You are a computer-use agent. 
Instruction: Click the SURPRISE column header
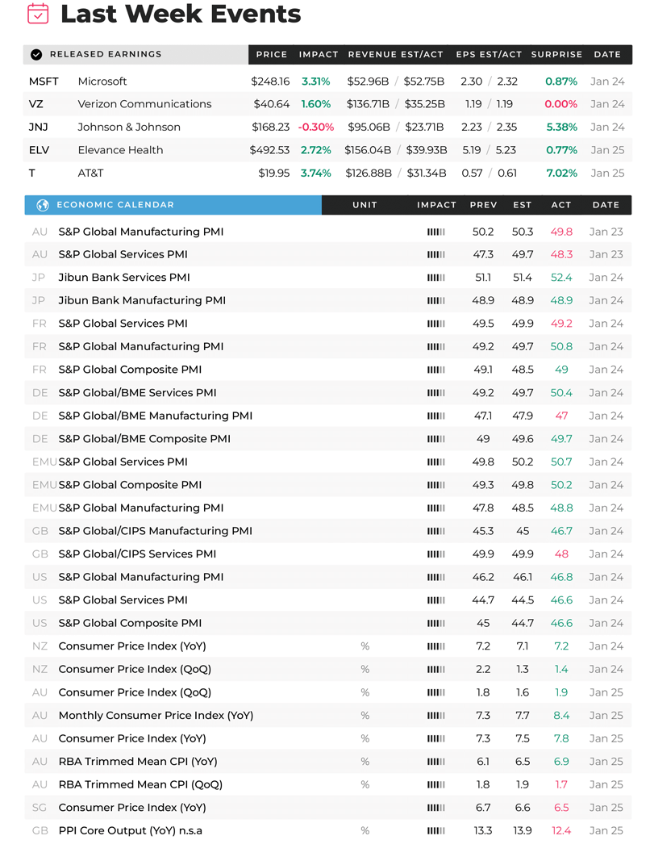pos(556,54)
